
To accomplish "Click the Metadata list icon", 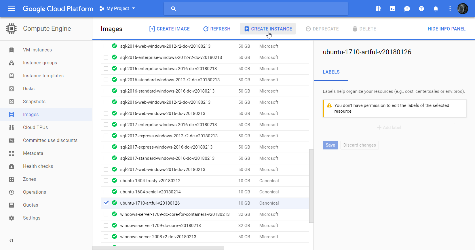I will [12, 153].
